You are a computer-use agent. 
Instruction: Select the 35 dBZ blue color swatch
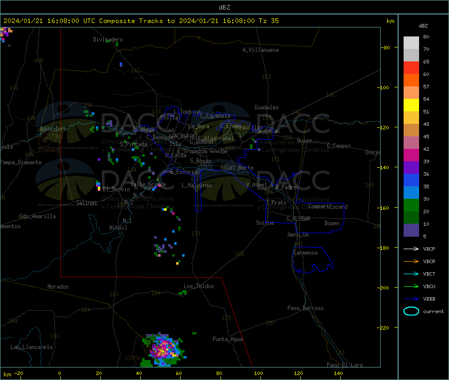pos(411,180)
